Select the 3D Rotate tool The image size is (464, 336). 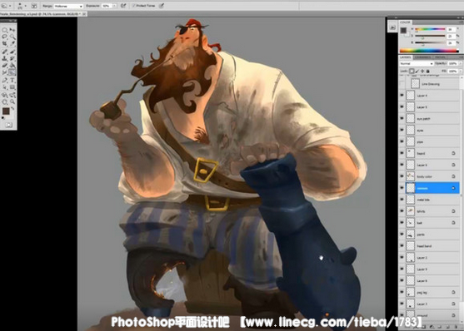tap(5, 95)
